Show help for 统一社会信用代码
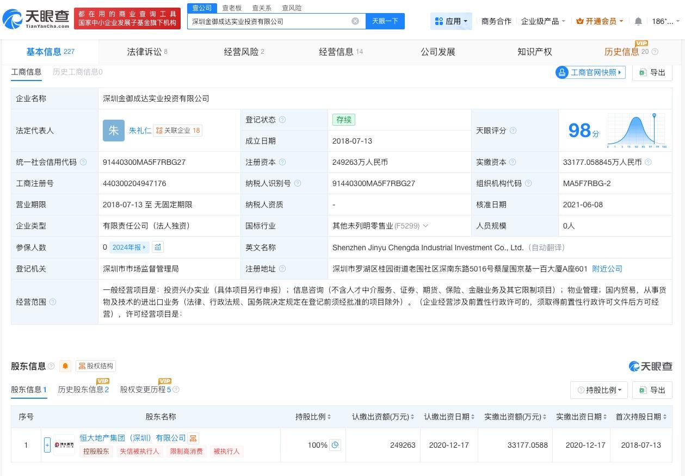Image resolution: width=685 pixels, height=476 pixels. tap(83, 162)
